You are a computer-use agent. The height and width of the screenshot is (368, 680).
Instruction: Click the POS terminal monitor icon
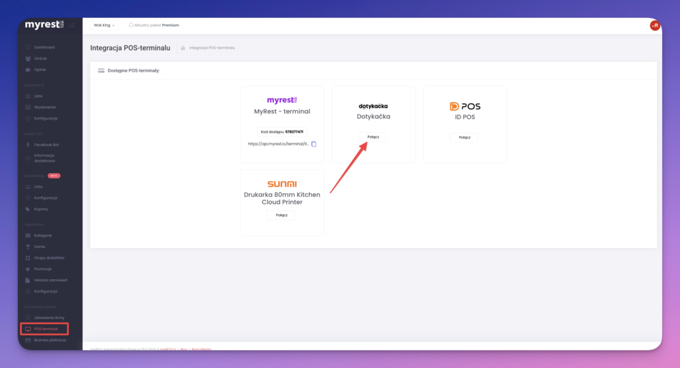[28, 329]
